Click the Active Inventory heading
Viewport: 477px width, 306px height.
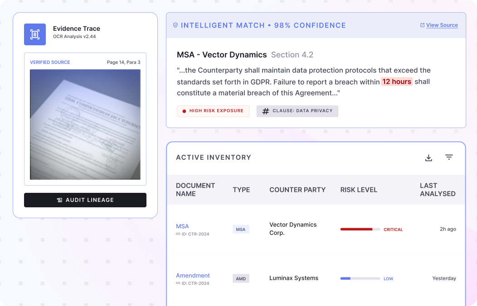pyautogui.click(x=214, y=157)
